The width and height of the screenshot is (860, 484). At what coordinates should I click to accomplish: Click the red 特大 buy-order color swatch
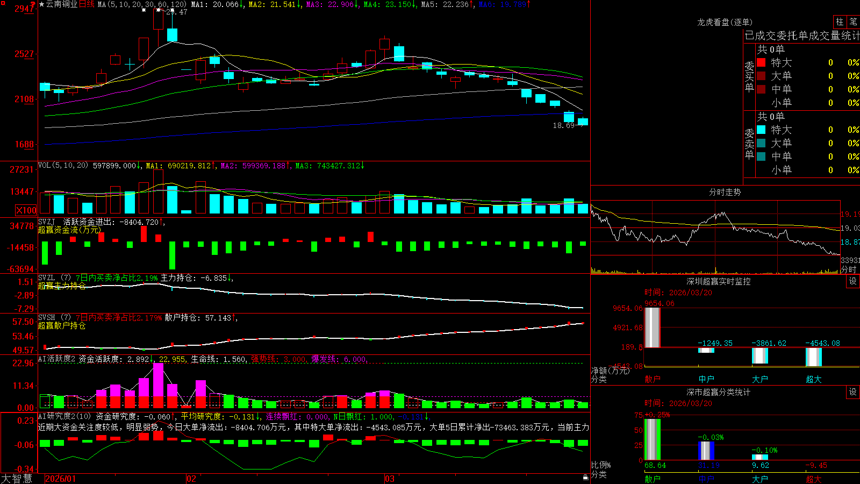(761, 62)
